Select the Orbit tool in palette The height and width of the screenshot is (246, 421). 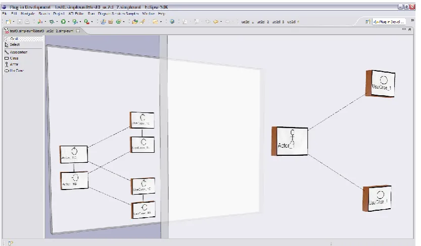point(24,39)
